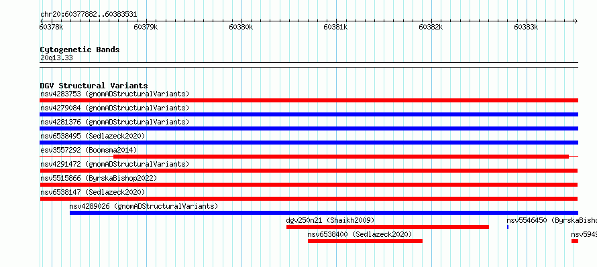Open the nsv6538495 (Sedlazeck2020) label

93,136
